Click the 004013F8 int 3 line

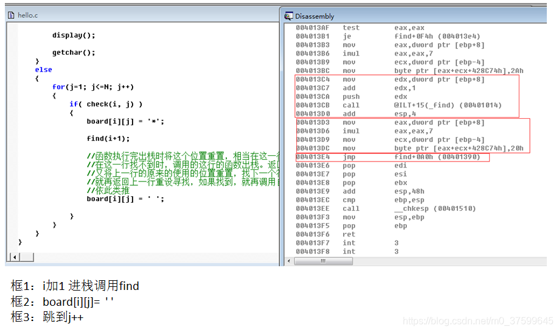click(347, 252)
